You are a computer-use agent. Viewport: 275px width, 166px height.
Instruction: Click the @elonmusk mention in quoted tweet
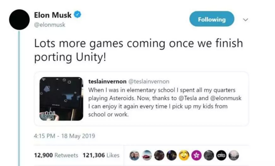coord(226,98)
